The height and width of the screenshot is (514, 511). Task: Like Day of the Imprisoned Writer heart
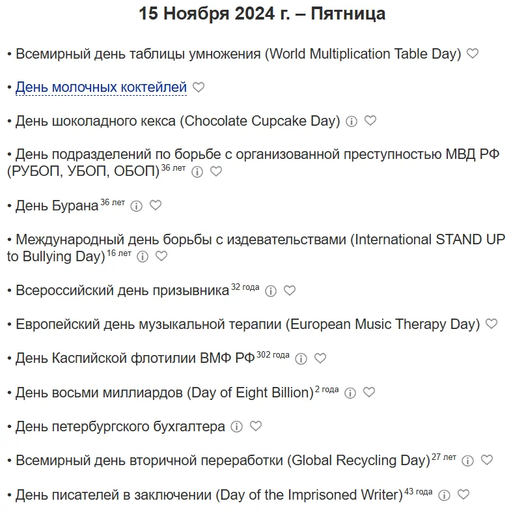tap(463, 494)
